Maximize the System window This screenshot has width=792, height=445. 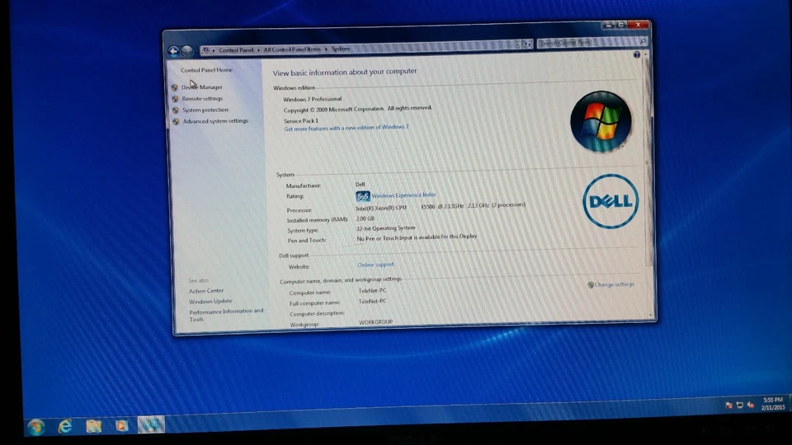point(620,25)
